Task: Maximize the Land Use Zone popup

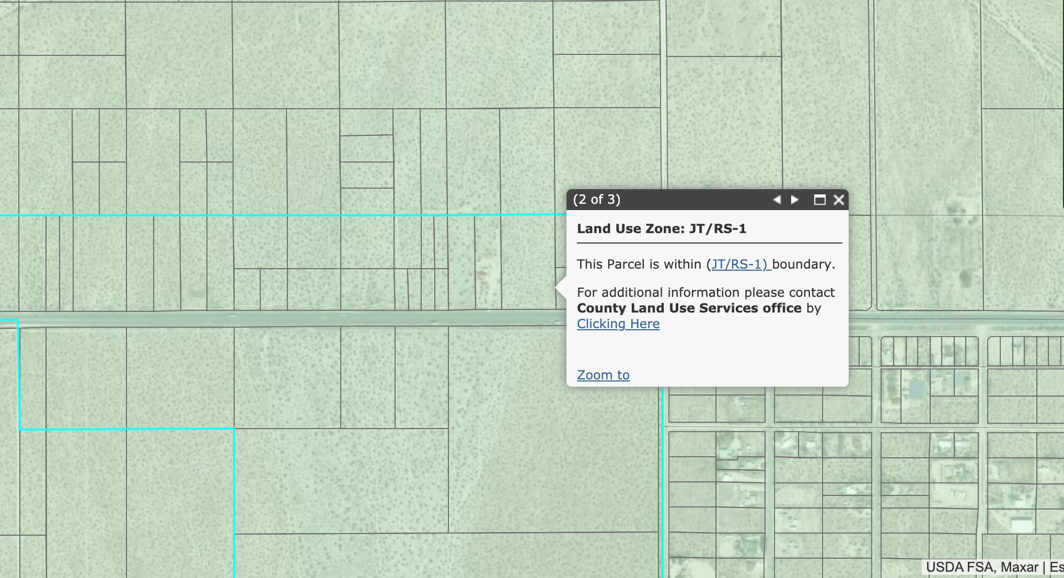Action: 819,200
